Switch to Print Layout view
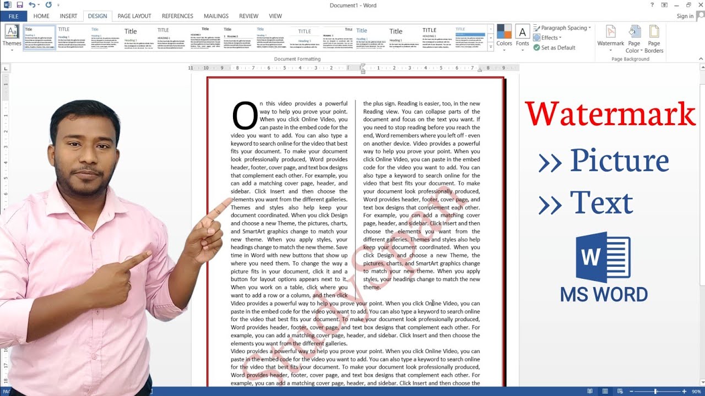This screenshot has width=705, height=396. coord(605,391)
